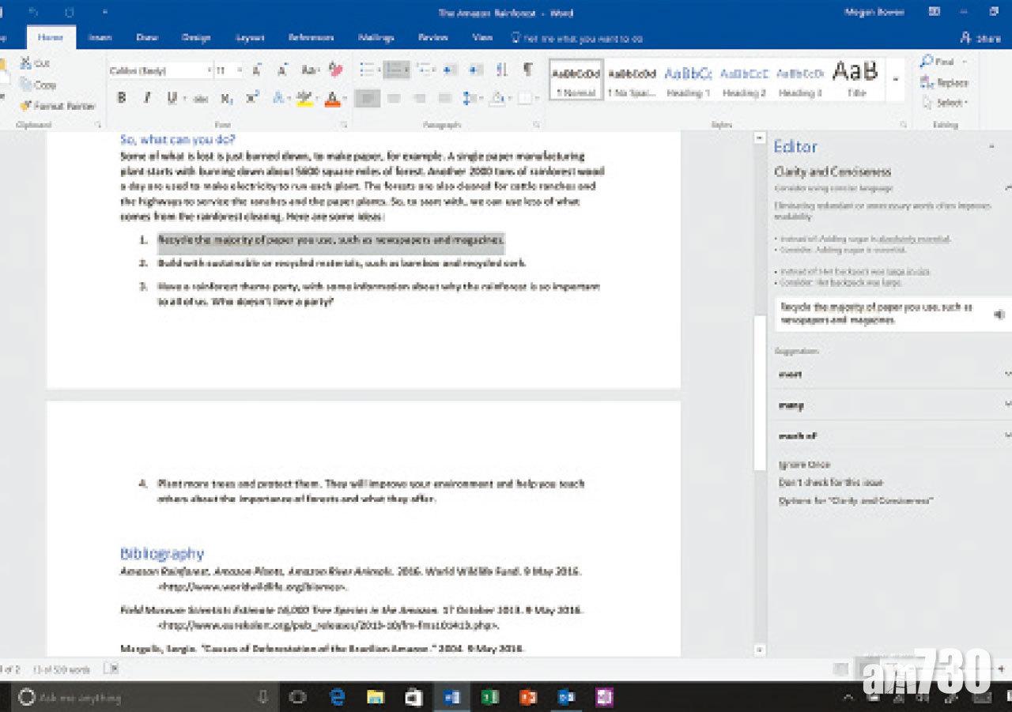This screenshot has height=712, width=1012.
Task: Switch to the References tab
Action: coord(311,38)
